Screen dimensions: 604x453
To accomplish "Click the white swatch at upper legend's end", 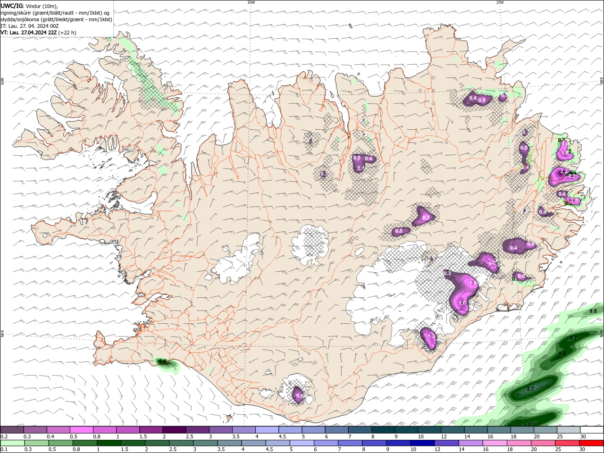I will tap(592, 429).
